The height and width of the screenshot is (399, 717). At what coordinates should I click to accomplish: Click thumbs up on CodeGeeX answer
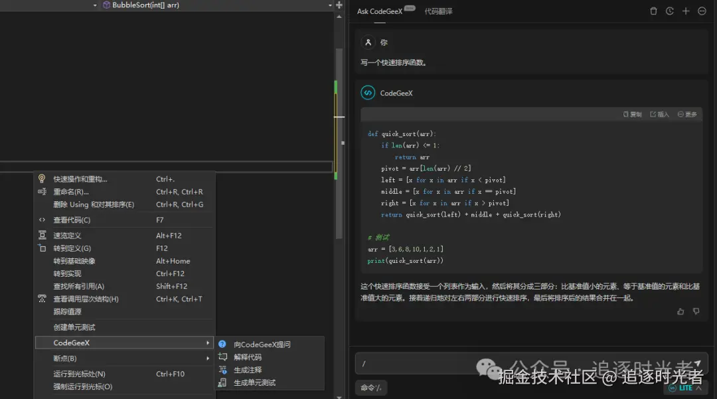point(680,311)
